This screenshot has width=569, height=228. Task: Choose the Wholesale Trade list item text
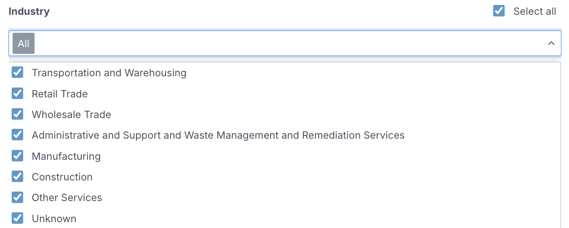[x=71, y=115]
